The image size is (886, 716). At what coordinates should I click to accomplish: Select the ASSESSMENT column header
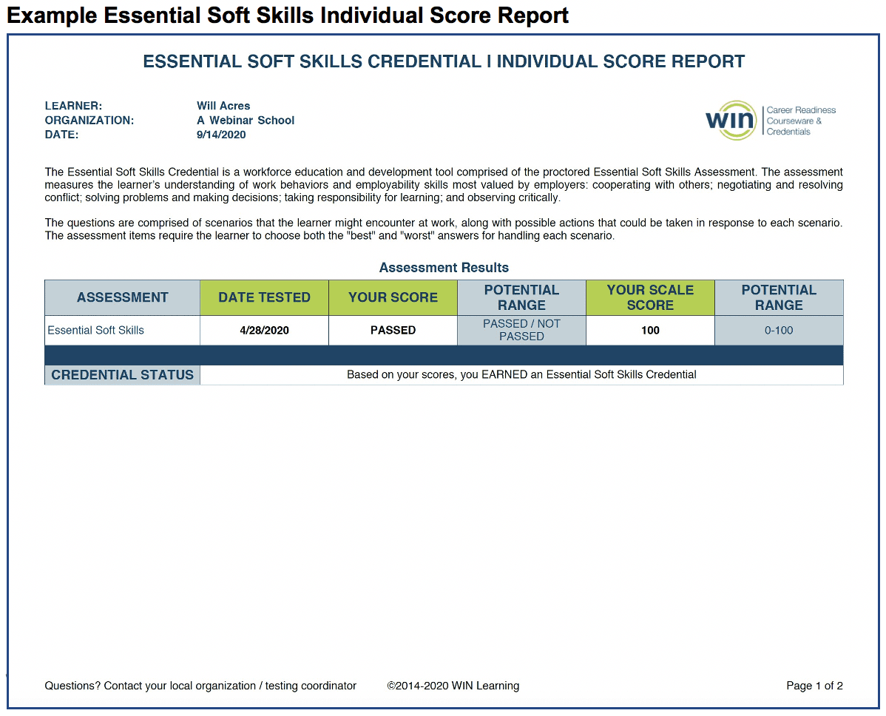(x=122, y=297)
